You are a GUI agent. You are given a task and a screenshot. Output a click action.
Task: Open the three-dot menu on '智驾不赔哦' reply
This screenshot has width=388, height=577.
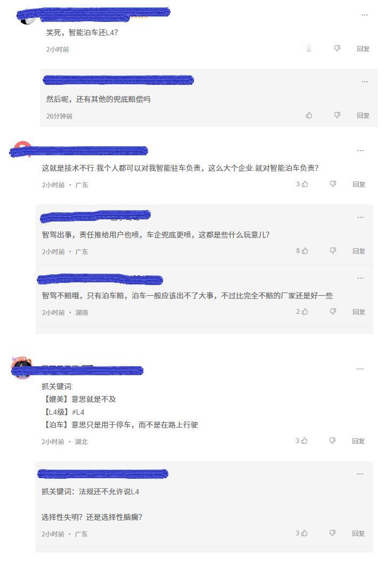click(360, 278)
